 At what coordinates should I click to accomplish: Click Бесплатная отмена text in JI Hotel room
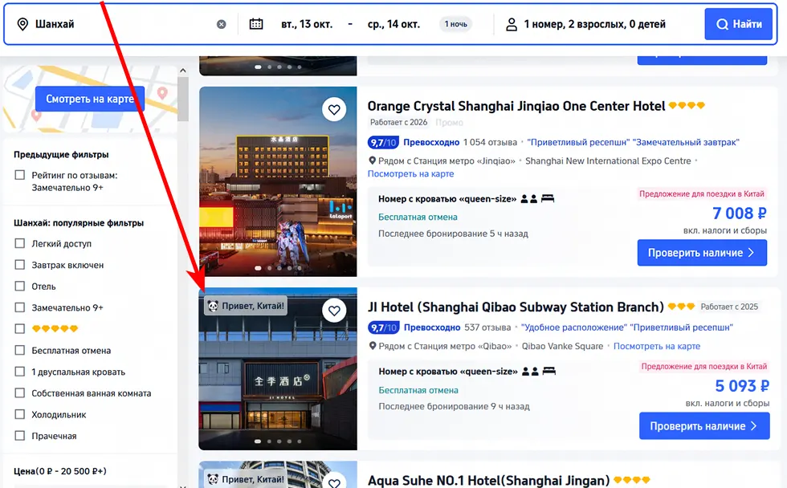point(418,390)
